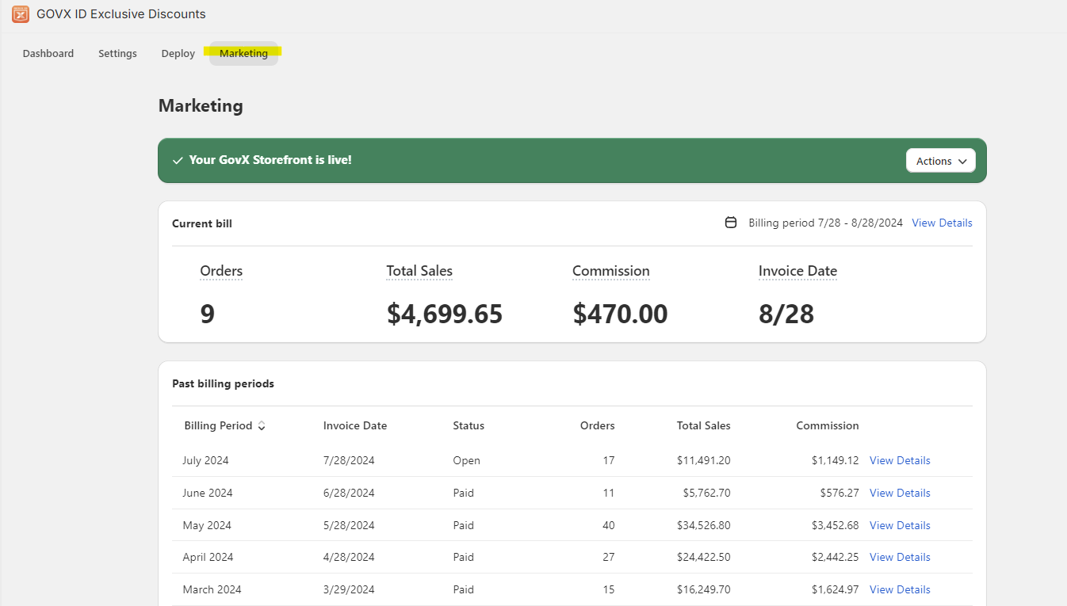Image resolution: width=1067 pixels, height=606 pixels.
Task: Click the Commission column header in table
Action: pyautogui.click(x=828, y=426)
